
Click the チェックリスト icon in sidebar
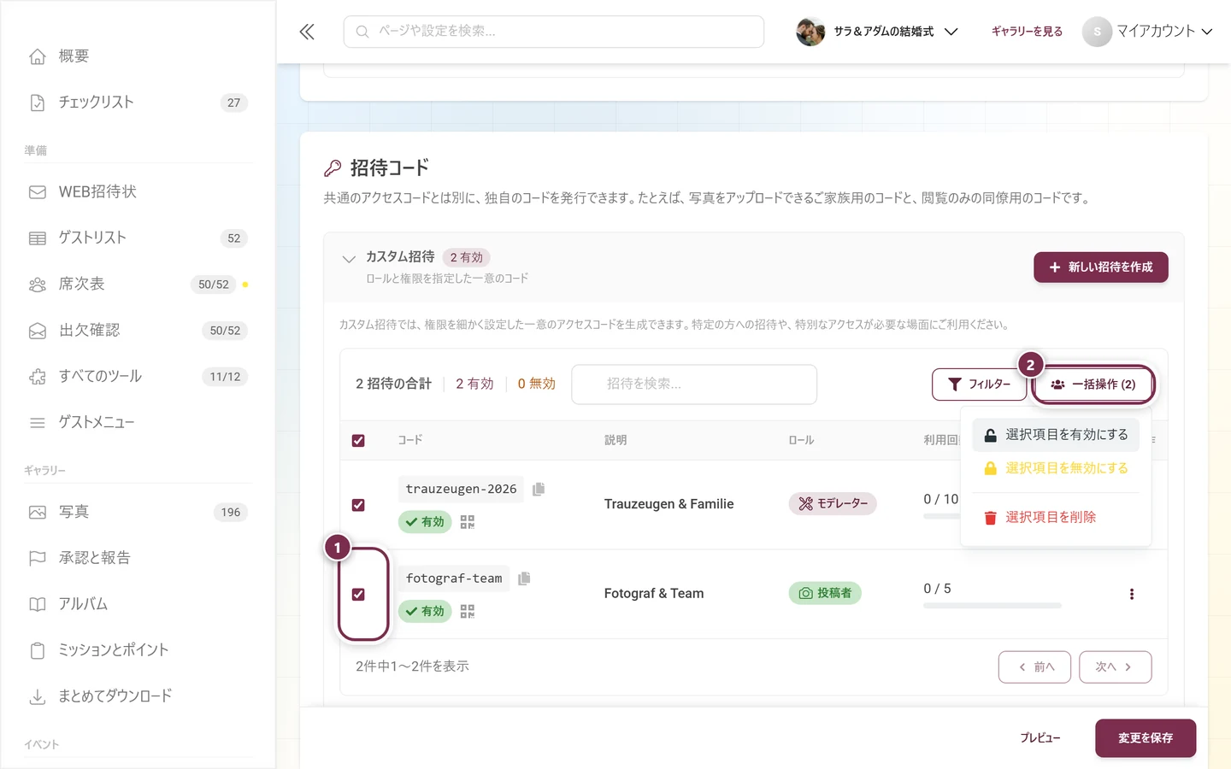(38, 103)
